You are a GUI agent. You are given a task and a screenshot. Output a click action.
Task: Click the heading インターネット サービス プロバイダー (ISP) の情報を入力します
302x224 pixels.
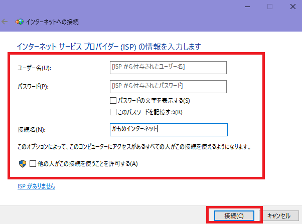click(x=109, y=47)
